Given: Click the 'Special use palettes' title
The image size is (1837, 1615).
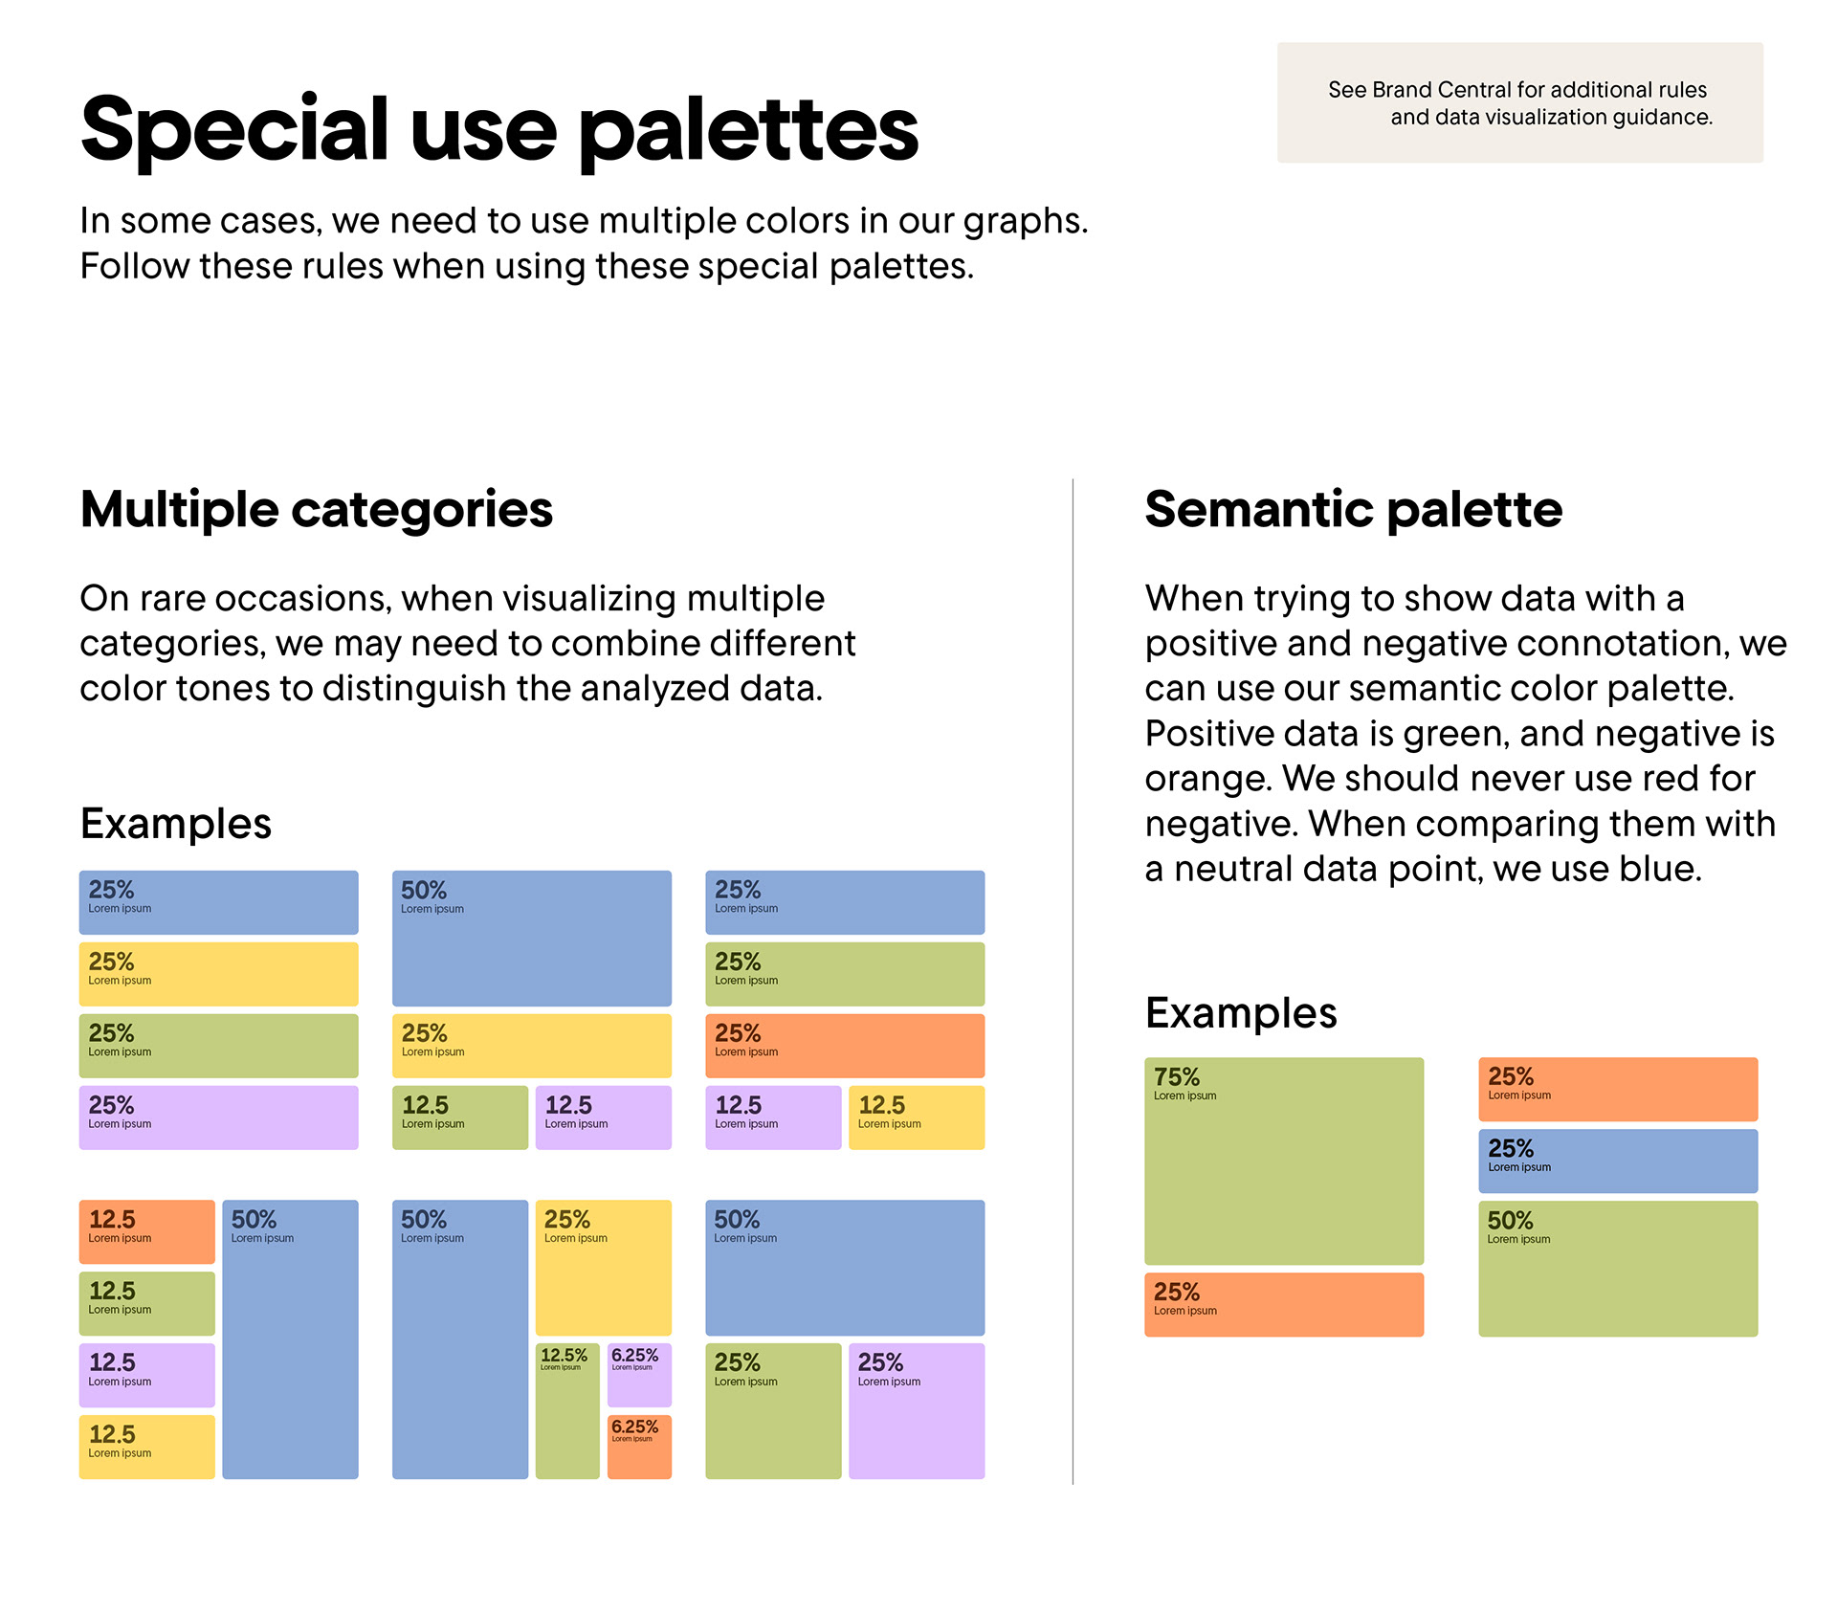Looking at the screenshot, I should point(498,129).
